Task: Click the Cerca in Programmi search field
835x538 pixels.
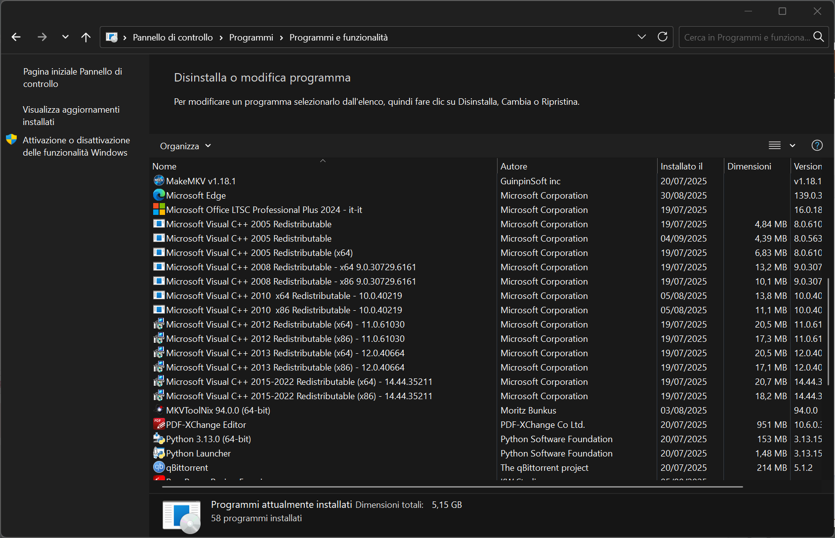Action: coord(746,38)
